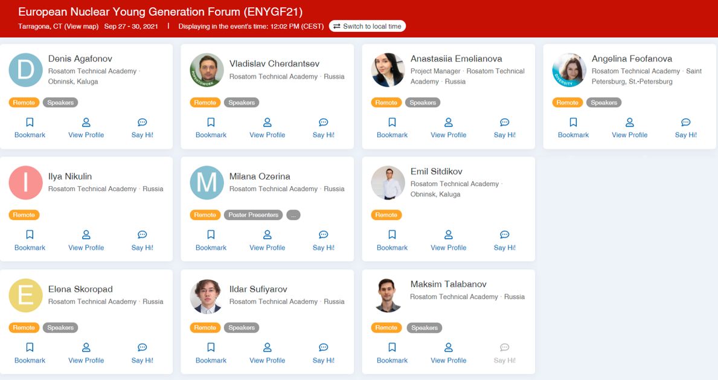The width and height of the screenshot is (718, 380).
Task: Switch to local time
Action: tap(367, 26)
